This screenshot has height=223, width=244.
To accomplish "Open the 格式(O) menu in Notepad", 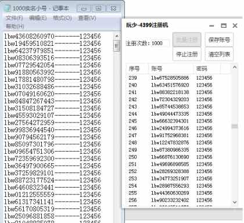I will coord(62,18).
